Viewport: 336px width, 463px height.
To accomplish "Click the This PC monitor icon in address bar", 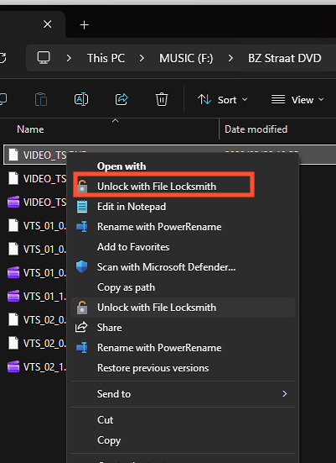I will coord(44,58).
